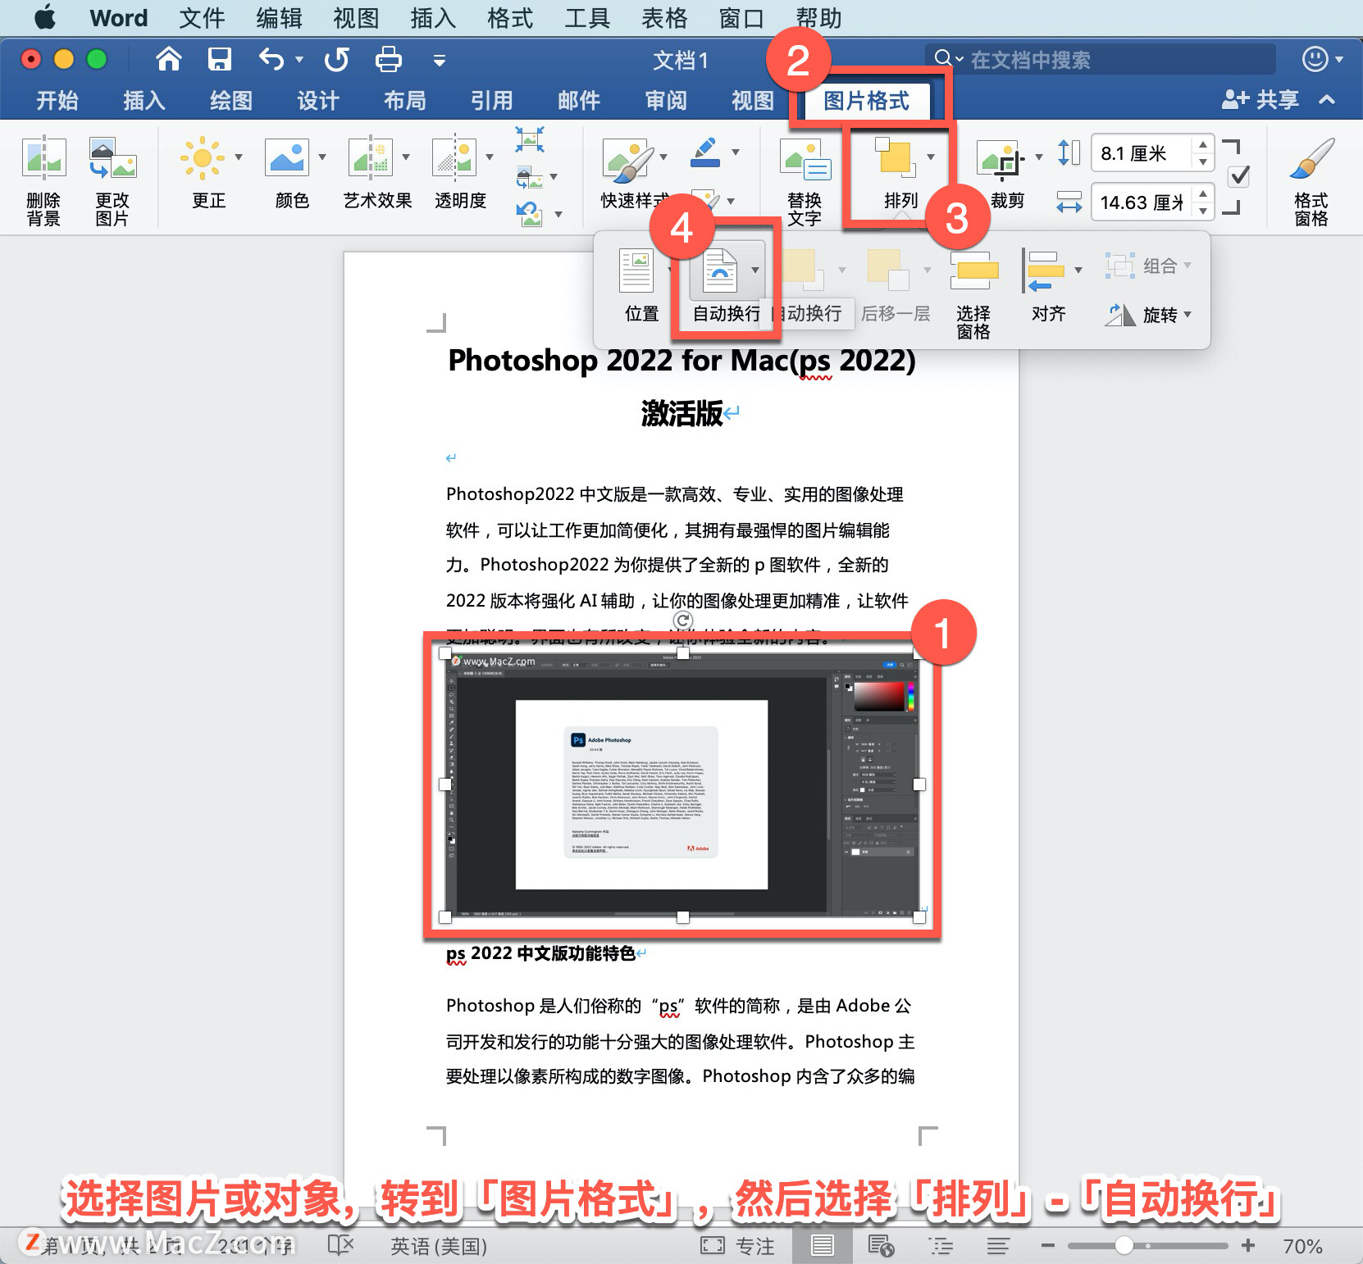
Task: Open Color (颜色) picture icon
Action: pyautogui.click(x=287, y=157)
